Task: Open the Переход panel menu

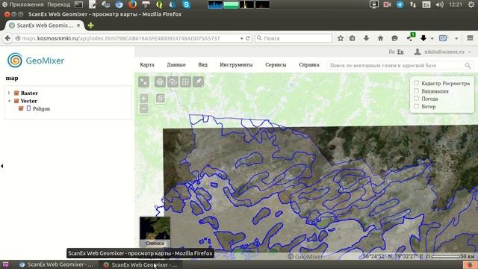Action: click(x=58, y=4)
